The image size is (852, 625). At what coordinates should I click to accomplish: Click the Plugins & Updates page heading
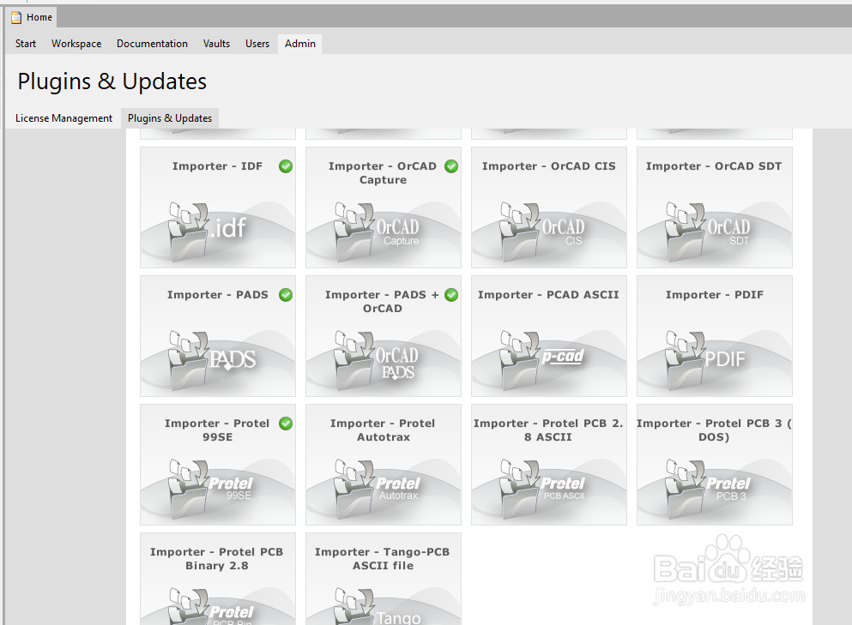[x=112, y=81]
